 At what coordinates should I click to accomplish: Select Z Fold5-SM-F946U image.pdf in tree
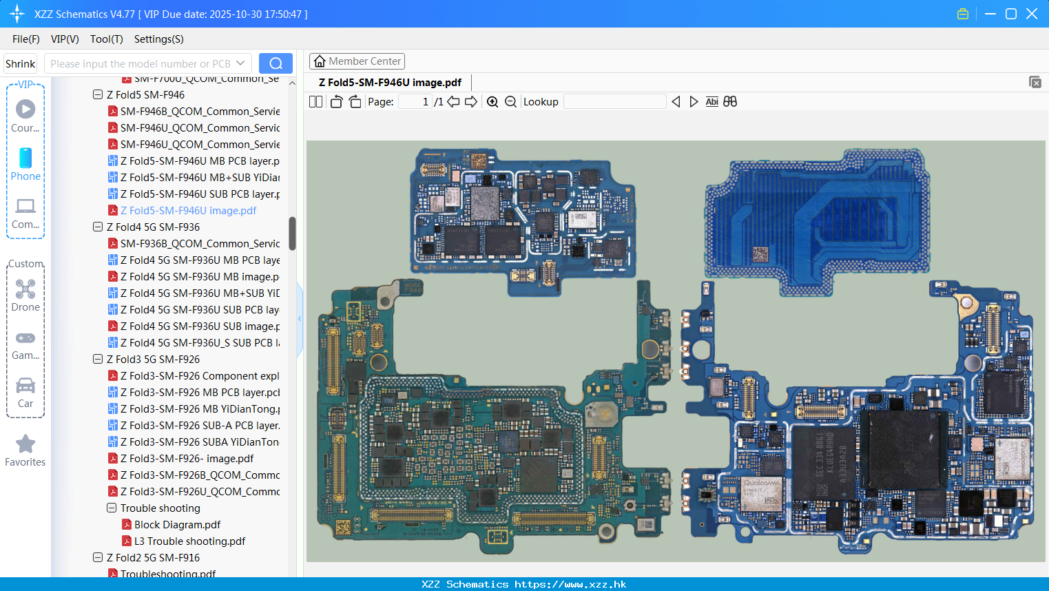click(x=183, y=210)
